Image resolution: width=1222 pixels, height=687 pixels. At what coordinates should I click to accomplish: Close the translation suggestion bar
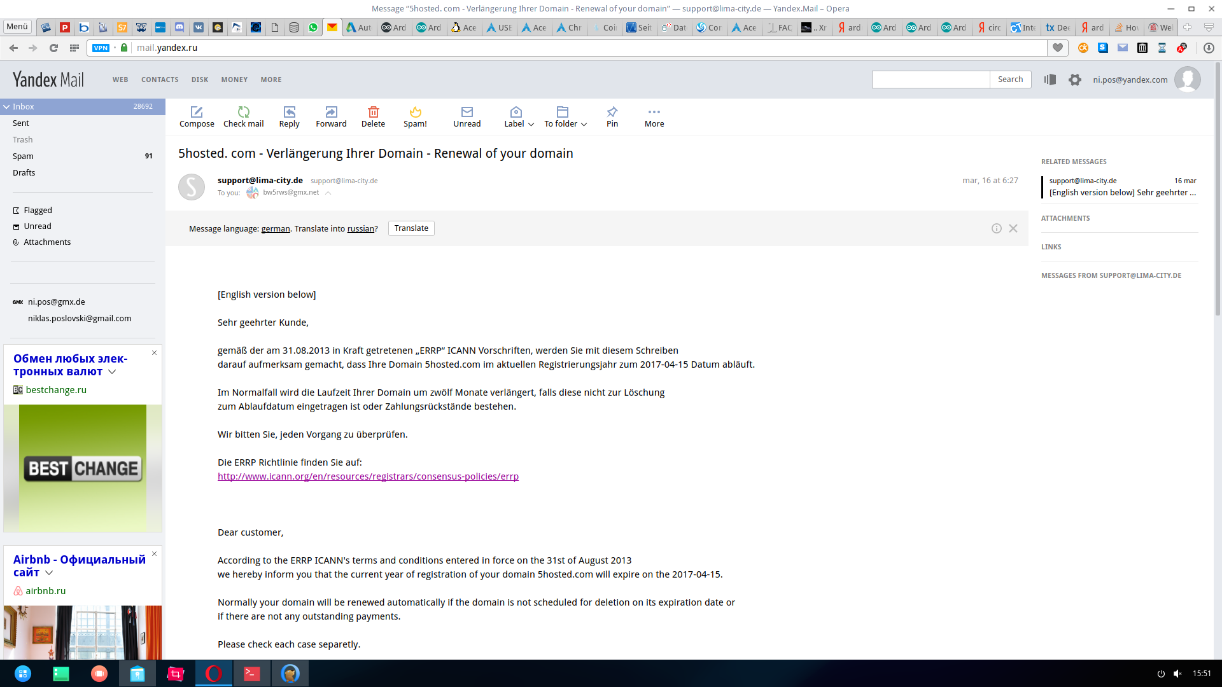1013,228
